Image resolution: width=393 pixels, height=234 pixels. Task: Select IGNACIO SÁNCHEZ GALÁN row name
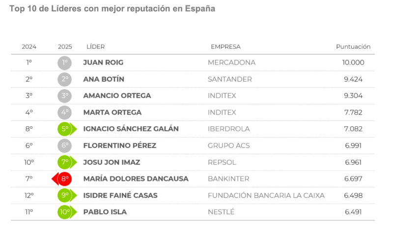tap(131, 129)
